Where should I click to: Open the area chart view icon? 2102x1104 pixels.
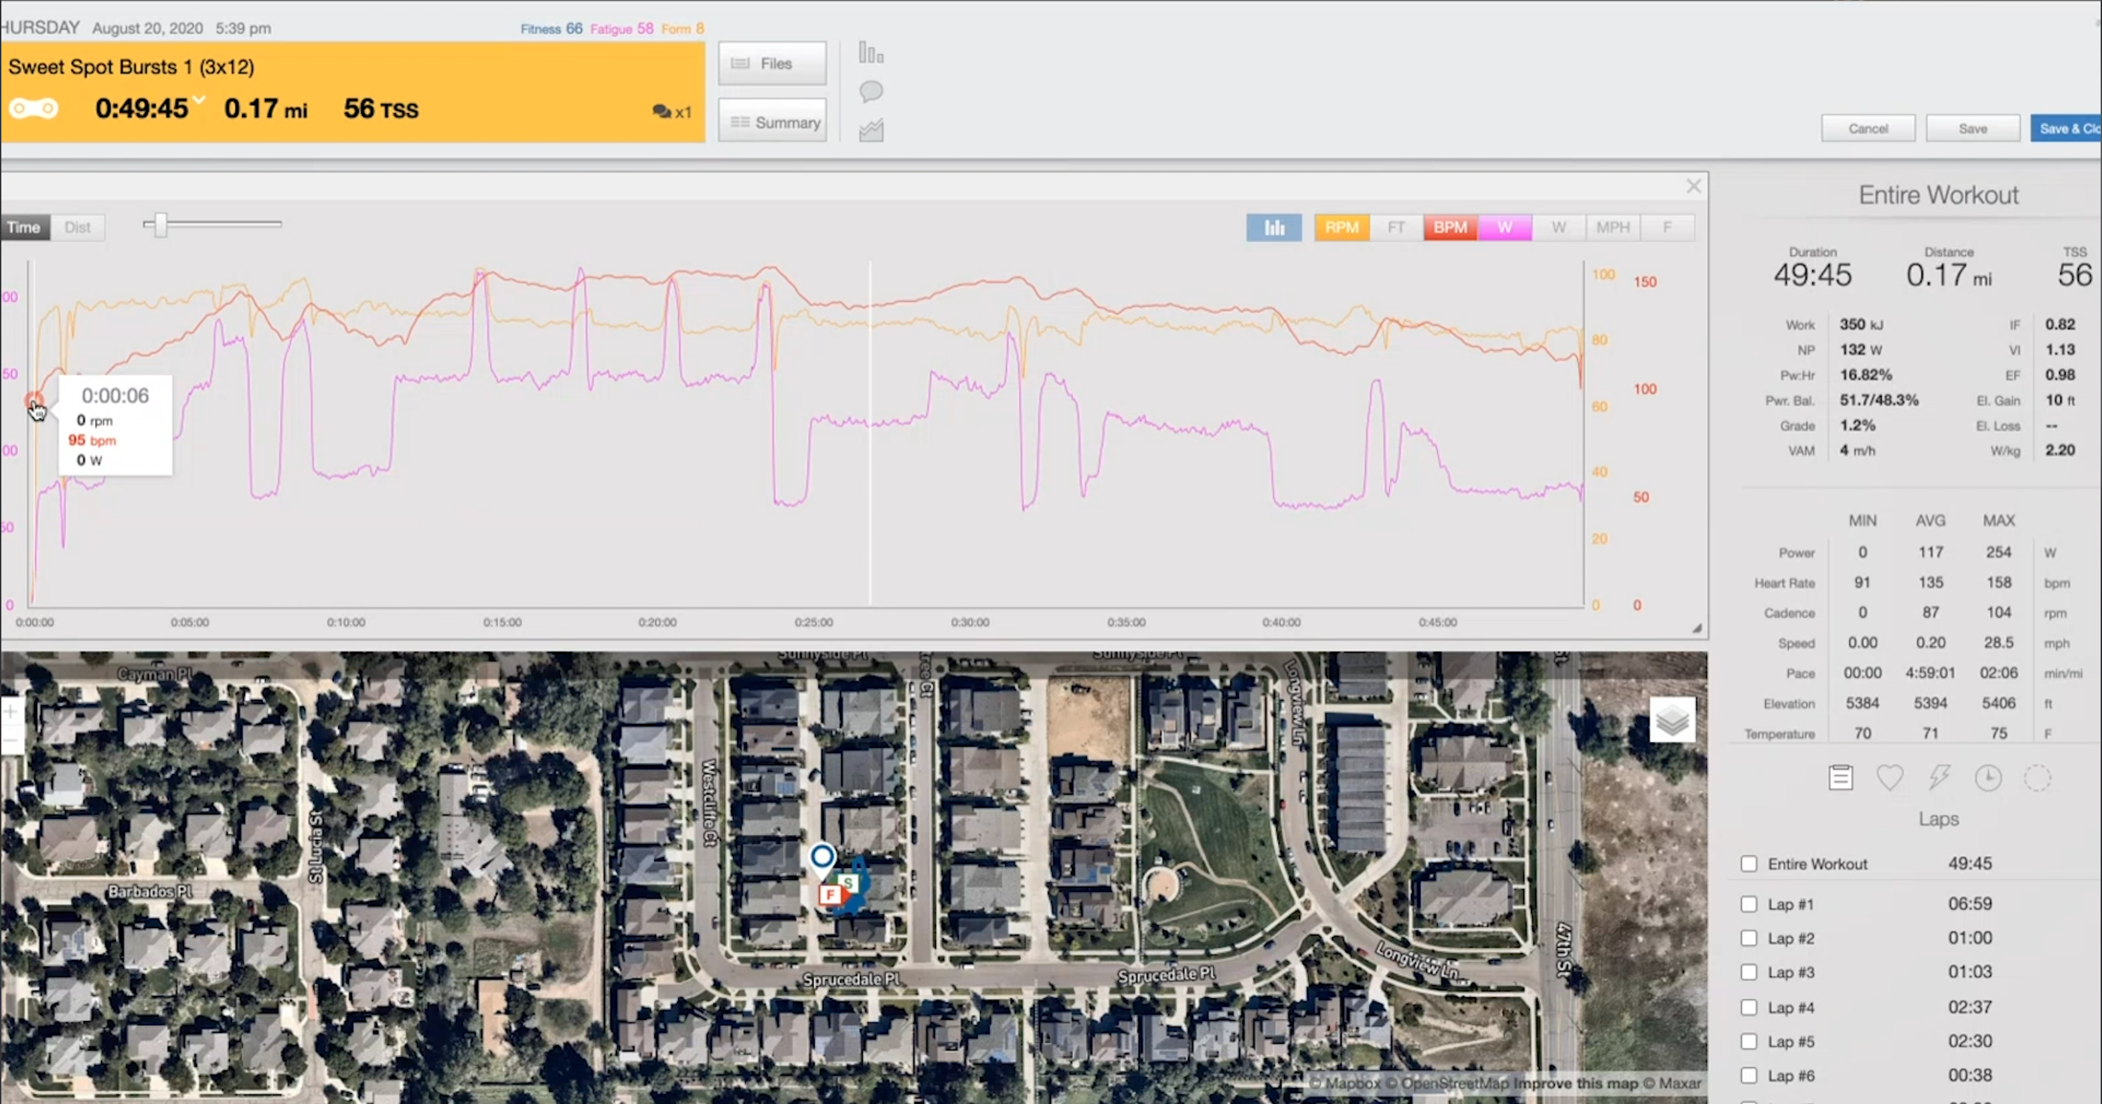coord(870,130)
